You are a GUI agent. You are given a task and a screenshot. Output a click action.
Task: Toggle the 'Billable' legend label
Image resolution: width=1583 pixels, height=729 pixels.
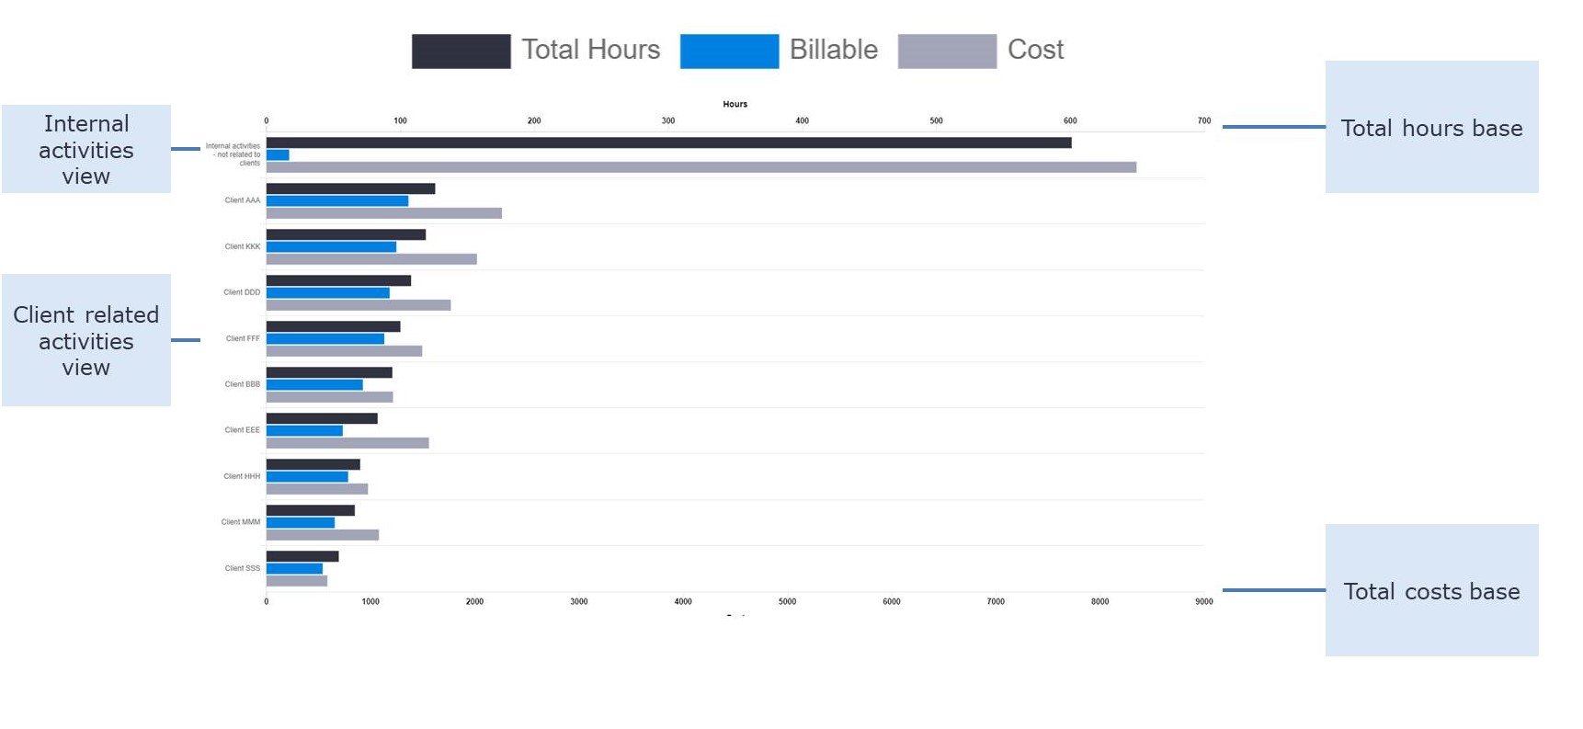coord(834,50)
